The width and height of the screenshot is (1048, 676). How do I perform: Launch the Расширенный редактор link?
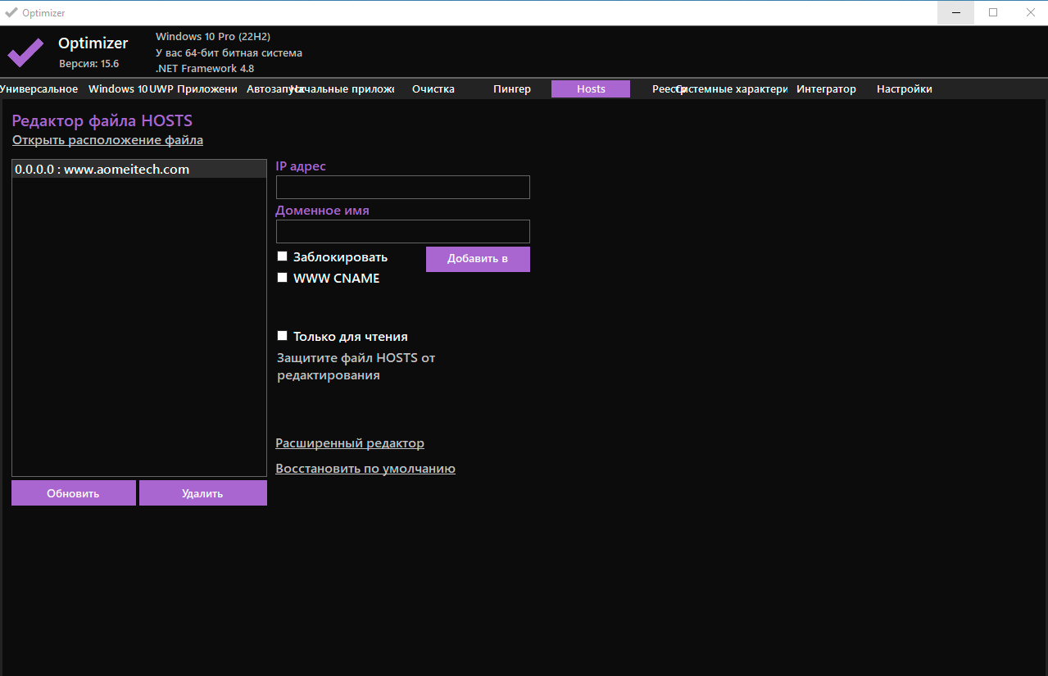point(350,443)
